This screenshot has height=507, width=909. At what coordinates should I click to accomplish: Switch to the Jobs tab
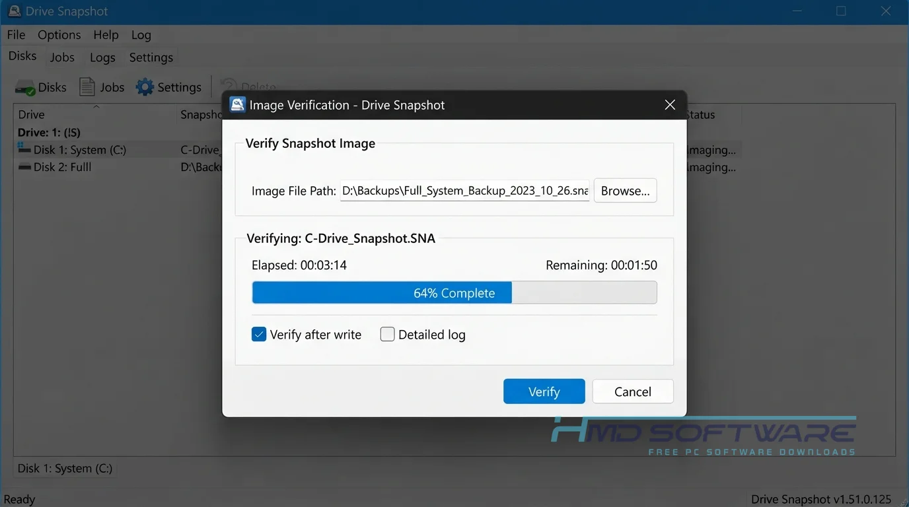(x=62, y=57)
